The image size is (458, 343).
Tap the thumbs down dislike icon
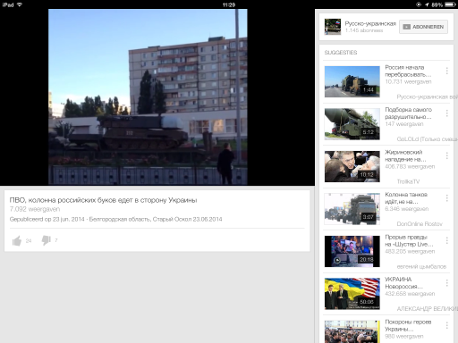pyautogui.click(x=47, y=240)
